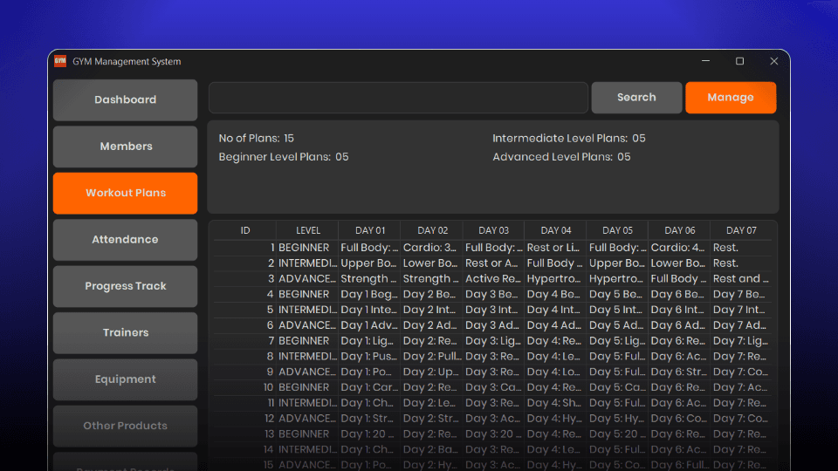
Task: Open the Equipment section
Action: [125, 379]
